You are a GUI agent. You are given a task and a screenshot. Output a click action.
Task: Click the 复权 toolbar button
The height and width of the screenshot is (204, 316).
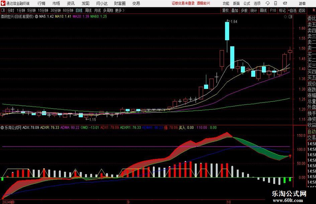tap(225, 10)
